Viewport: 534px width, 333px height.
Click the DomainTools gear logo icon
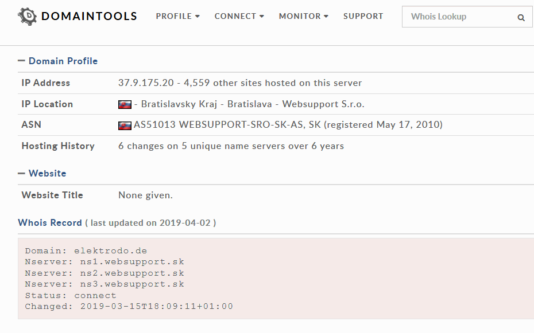click(27, 16)
